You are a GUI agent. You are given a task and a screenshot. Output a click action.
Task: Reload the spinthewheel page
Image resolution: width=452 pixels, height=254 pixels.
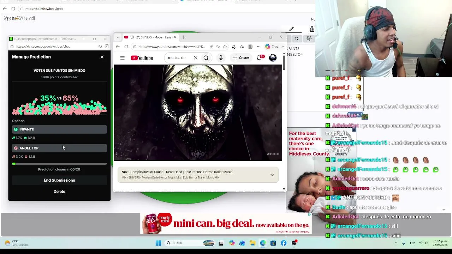13,8
